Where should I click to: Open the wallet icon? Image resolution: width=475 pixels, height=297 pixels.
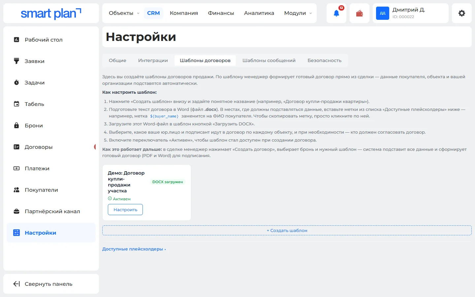click(360, 13)
